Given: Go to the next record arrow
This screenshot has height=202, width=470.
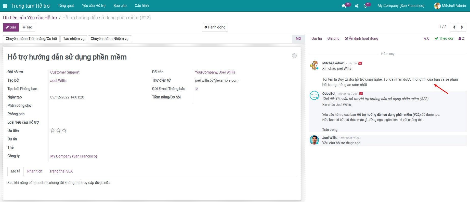Looking at the screenshot, I should pos(462,27).
